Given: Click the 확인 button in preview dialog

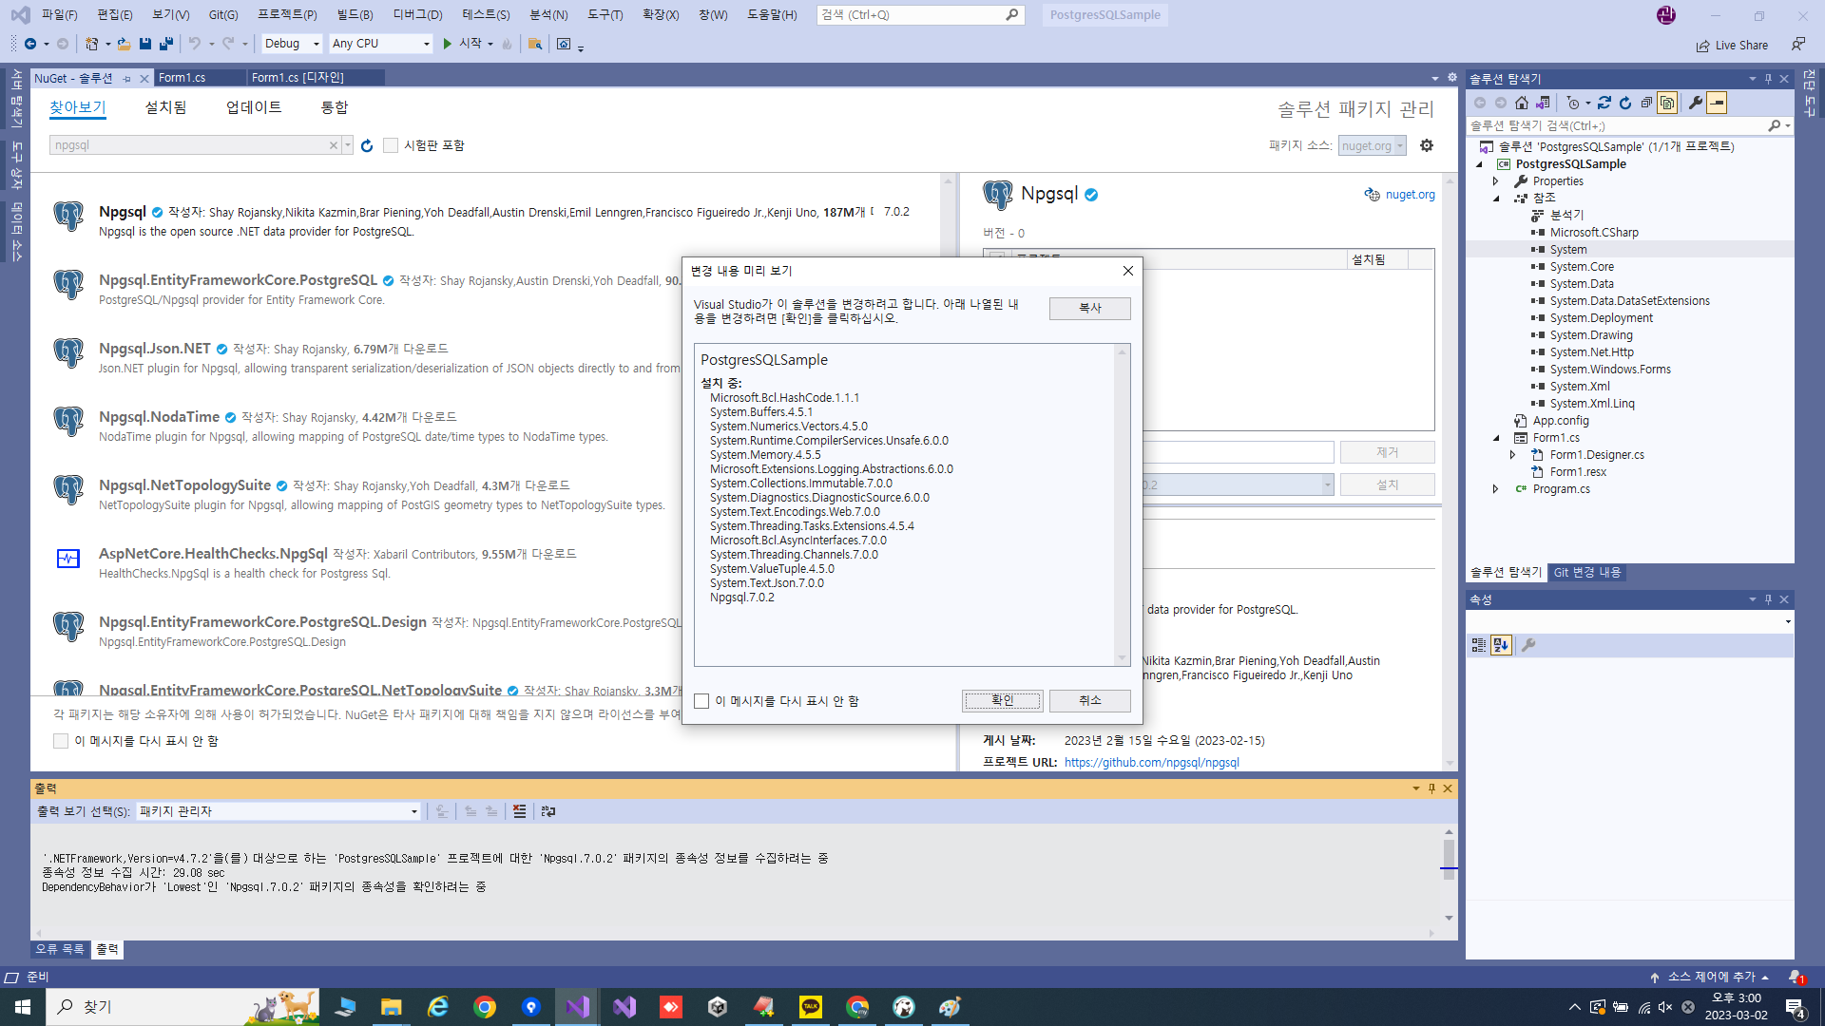Looking at the screenshot, I should click(1002, 700).
